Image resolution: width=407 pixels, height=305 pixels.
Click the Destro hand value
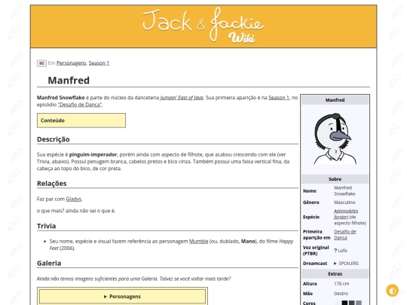coord(341,294)
